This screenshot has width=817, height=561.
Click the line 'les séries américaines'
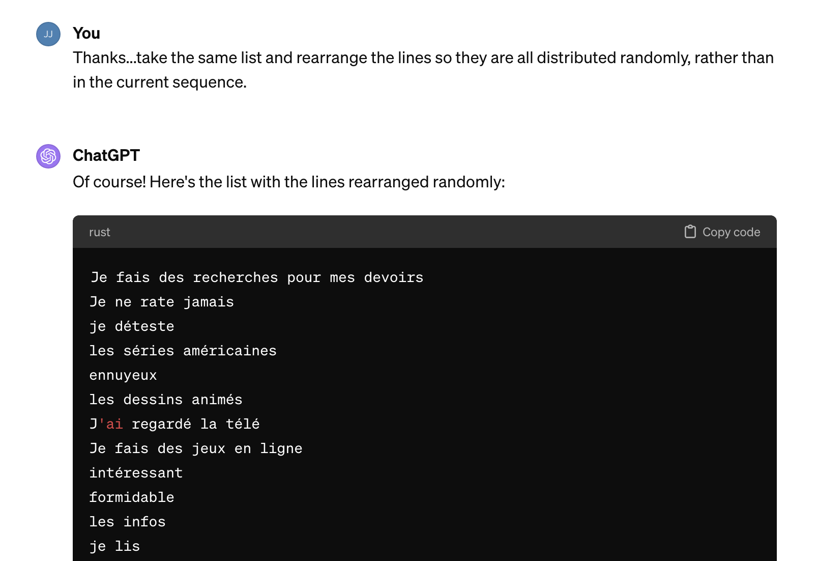[x=183, y=351]
